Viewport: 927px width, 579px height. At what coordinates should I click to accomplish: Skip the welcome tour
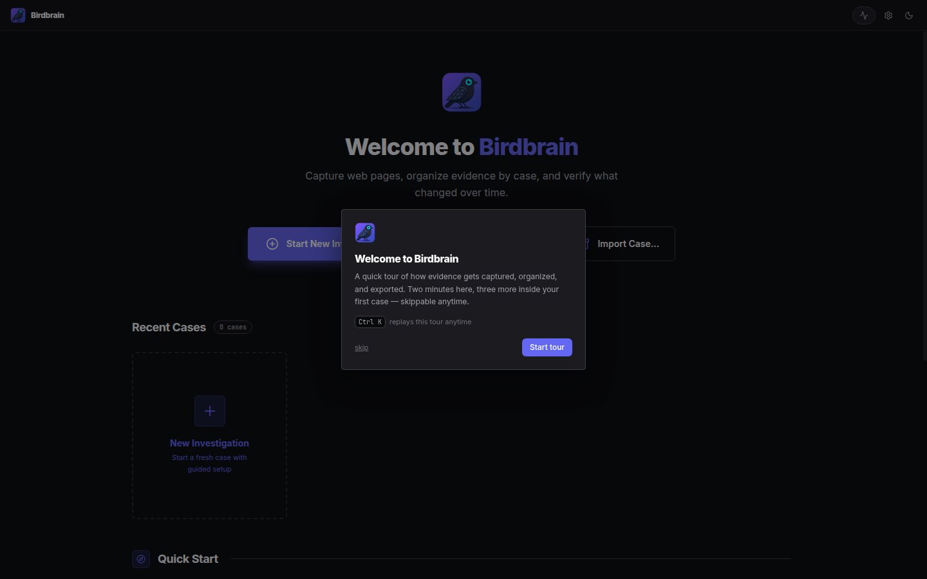click(x=362, y=348)
